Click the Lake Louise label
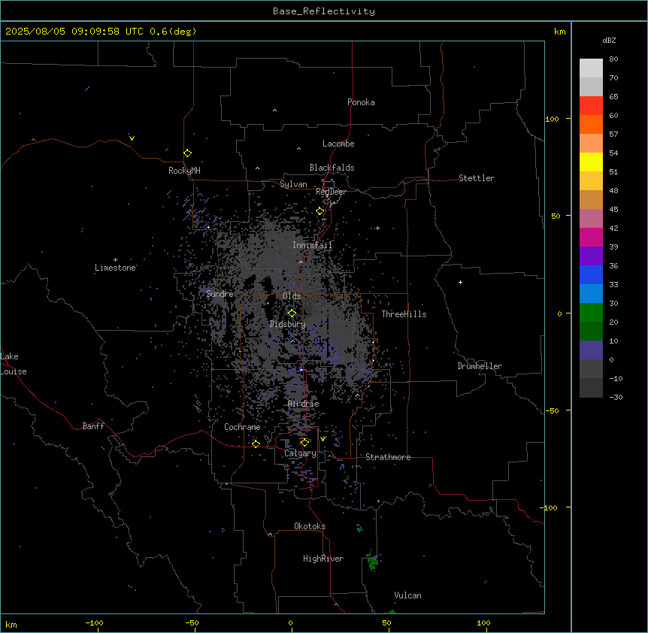 pos(13,364)
